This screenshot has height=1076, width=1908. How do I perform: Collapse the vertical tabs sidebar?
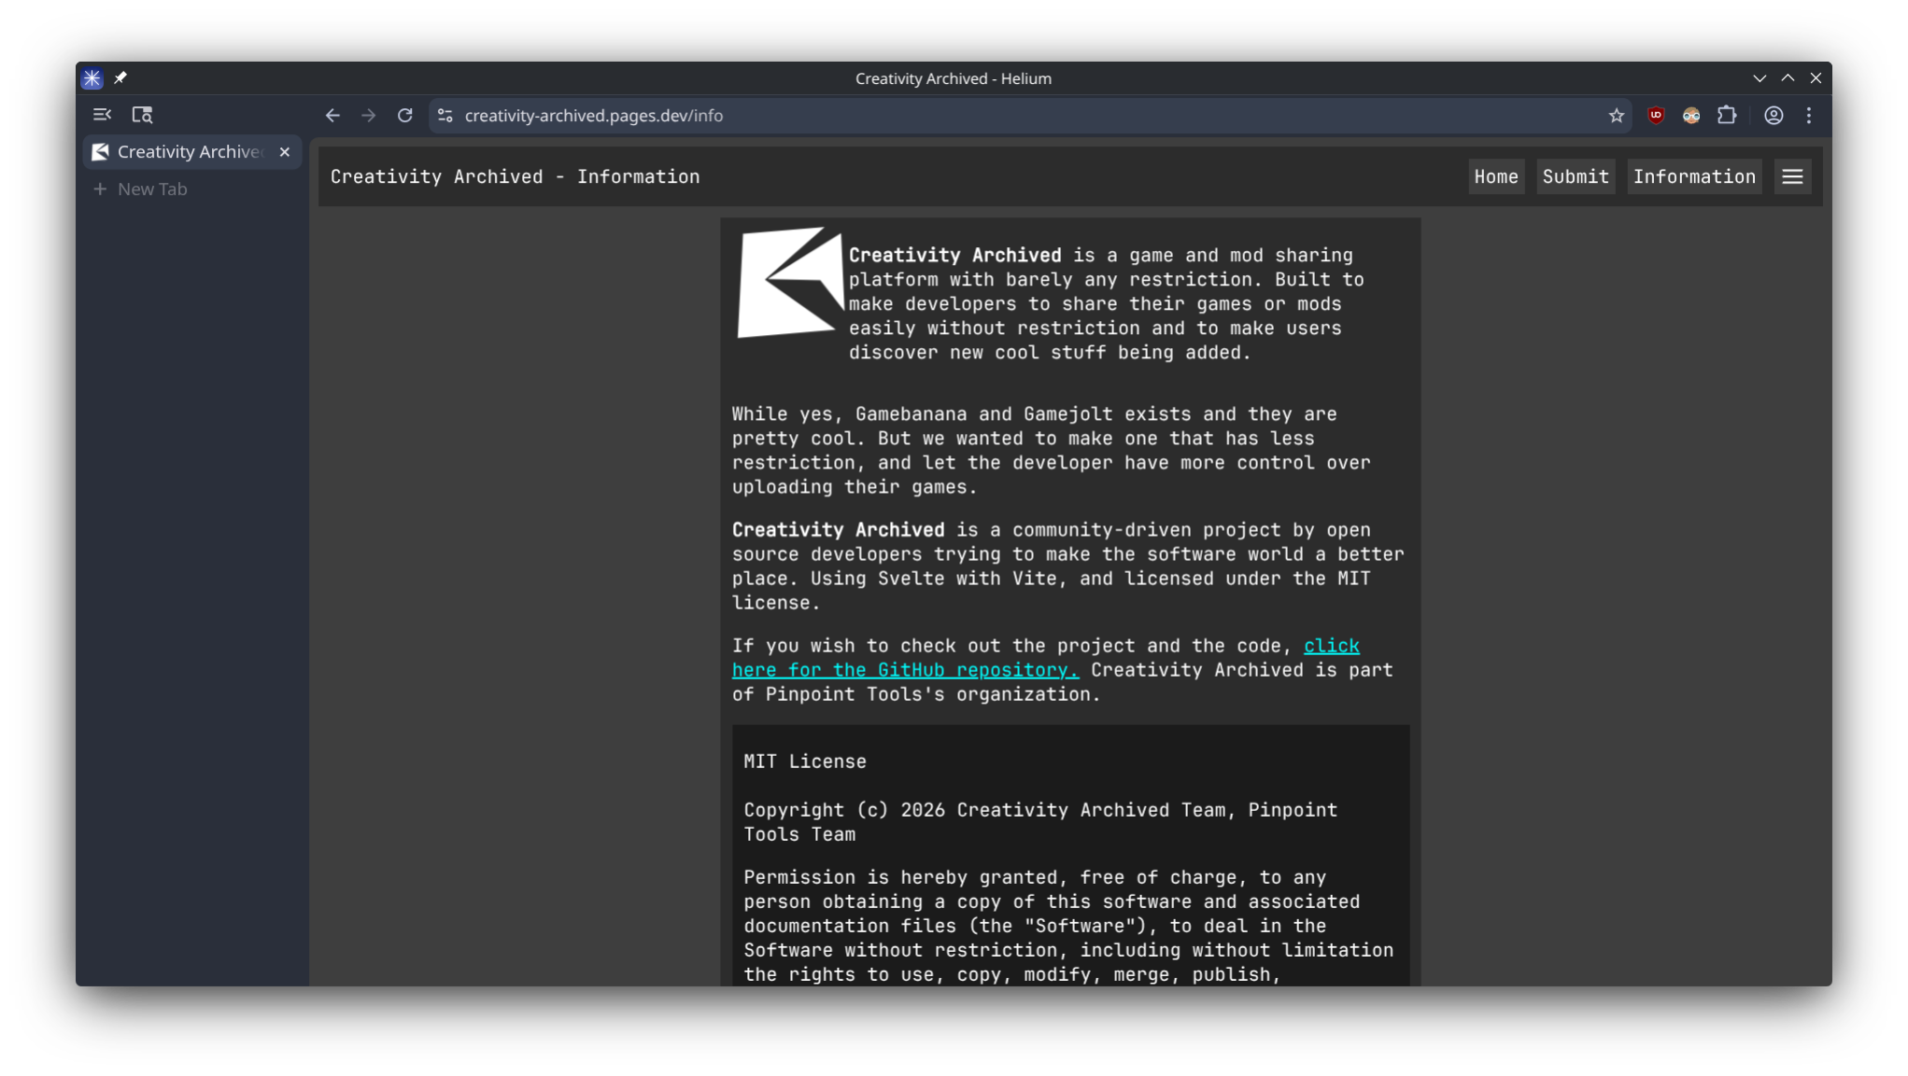click(x=102, y=115)
